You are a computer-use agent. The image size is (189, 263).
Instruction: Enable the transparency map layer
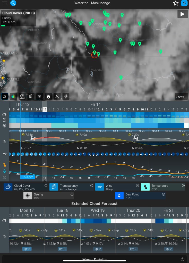[x=30, y=96]
